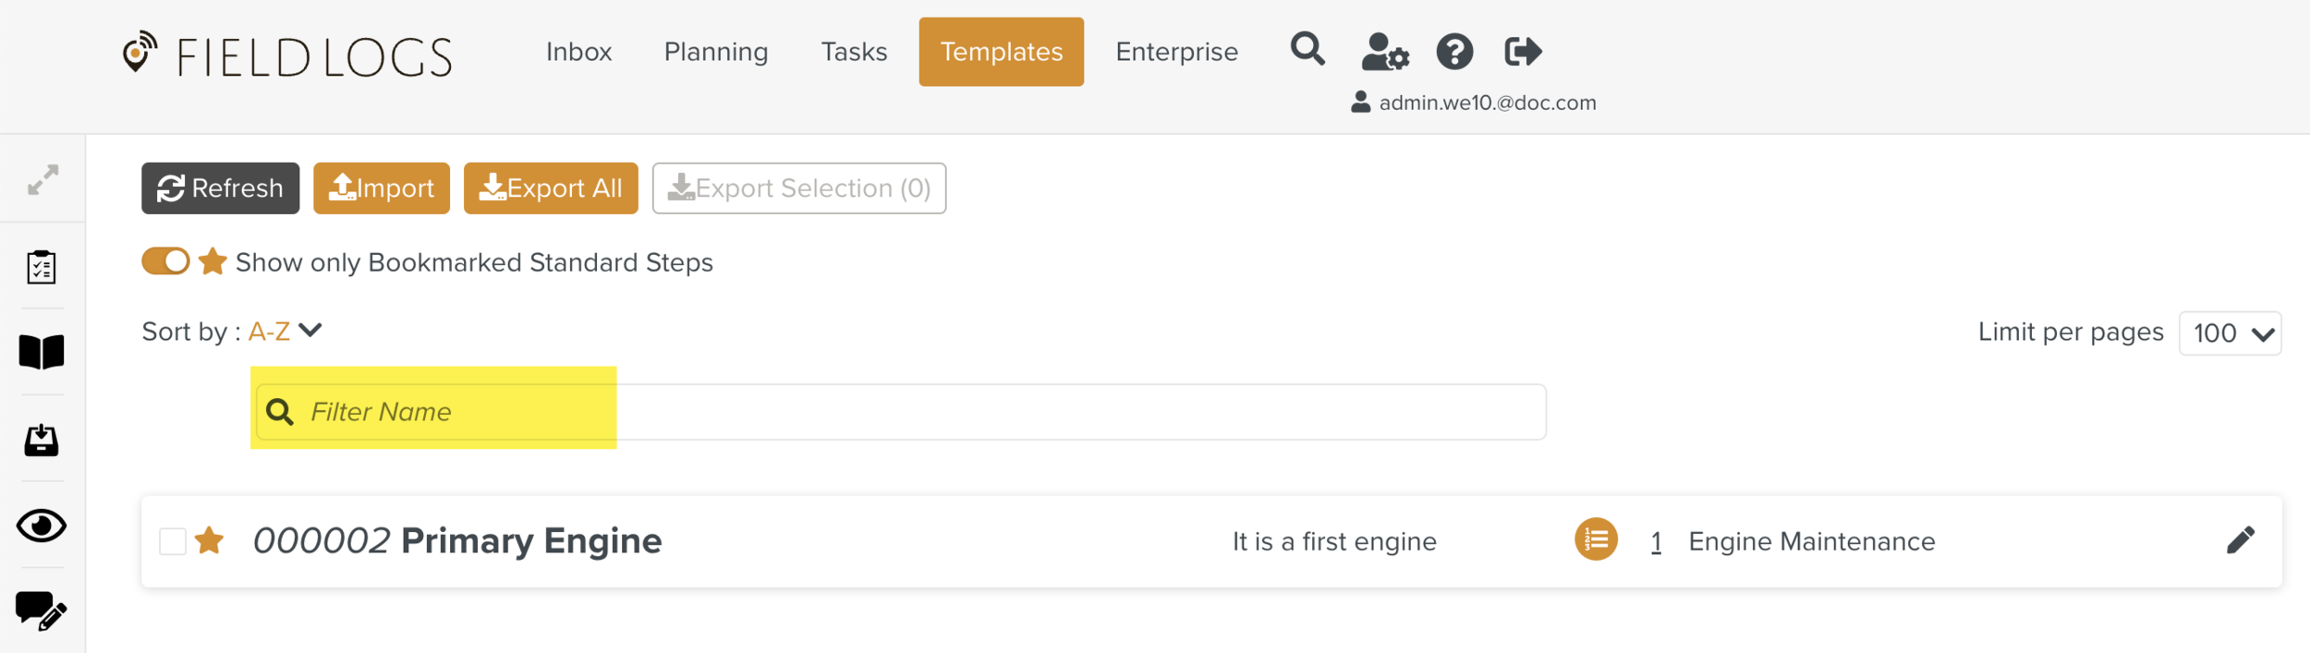2310x653 pixels.
Task: Click the search magnifier in the top navigation
Action: pos(1307,49)
